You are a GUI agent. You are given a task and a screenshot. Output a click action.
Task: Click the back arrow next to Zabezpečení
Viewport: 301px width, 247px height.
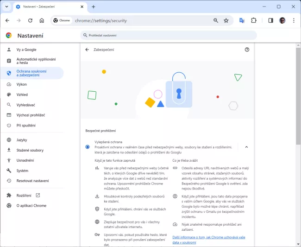pyautogui.click(x=87, y=50)
